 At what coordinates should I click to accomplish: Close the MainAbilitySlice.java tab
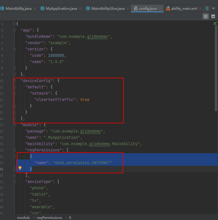128,9
